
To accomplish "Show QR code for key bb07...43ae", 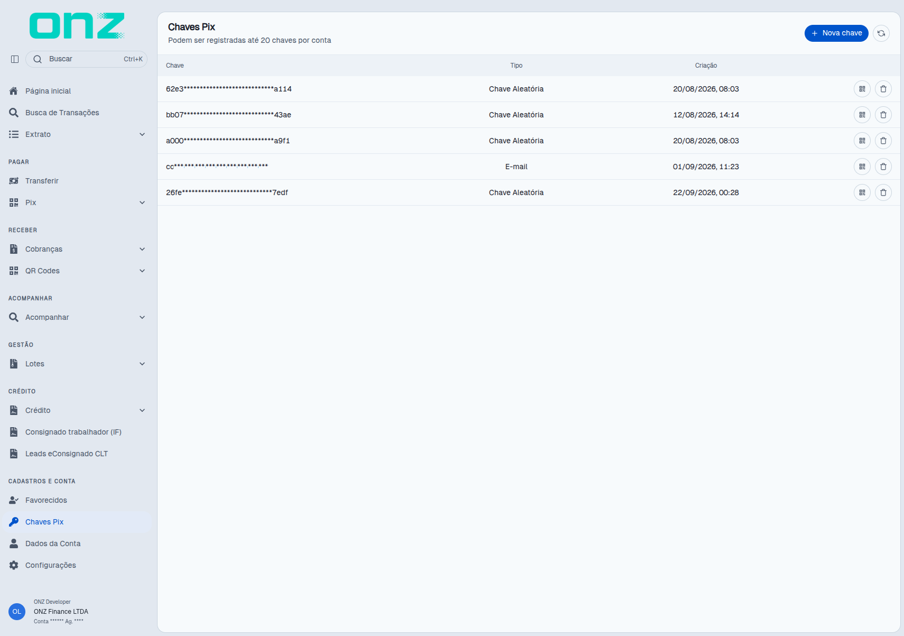I will (x=862, y=115).
